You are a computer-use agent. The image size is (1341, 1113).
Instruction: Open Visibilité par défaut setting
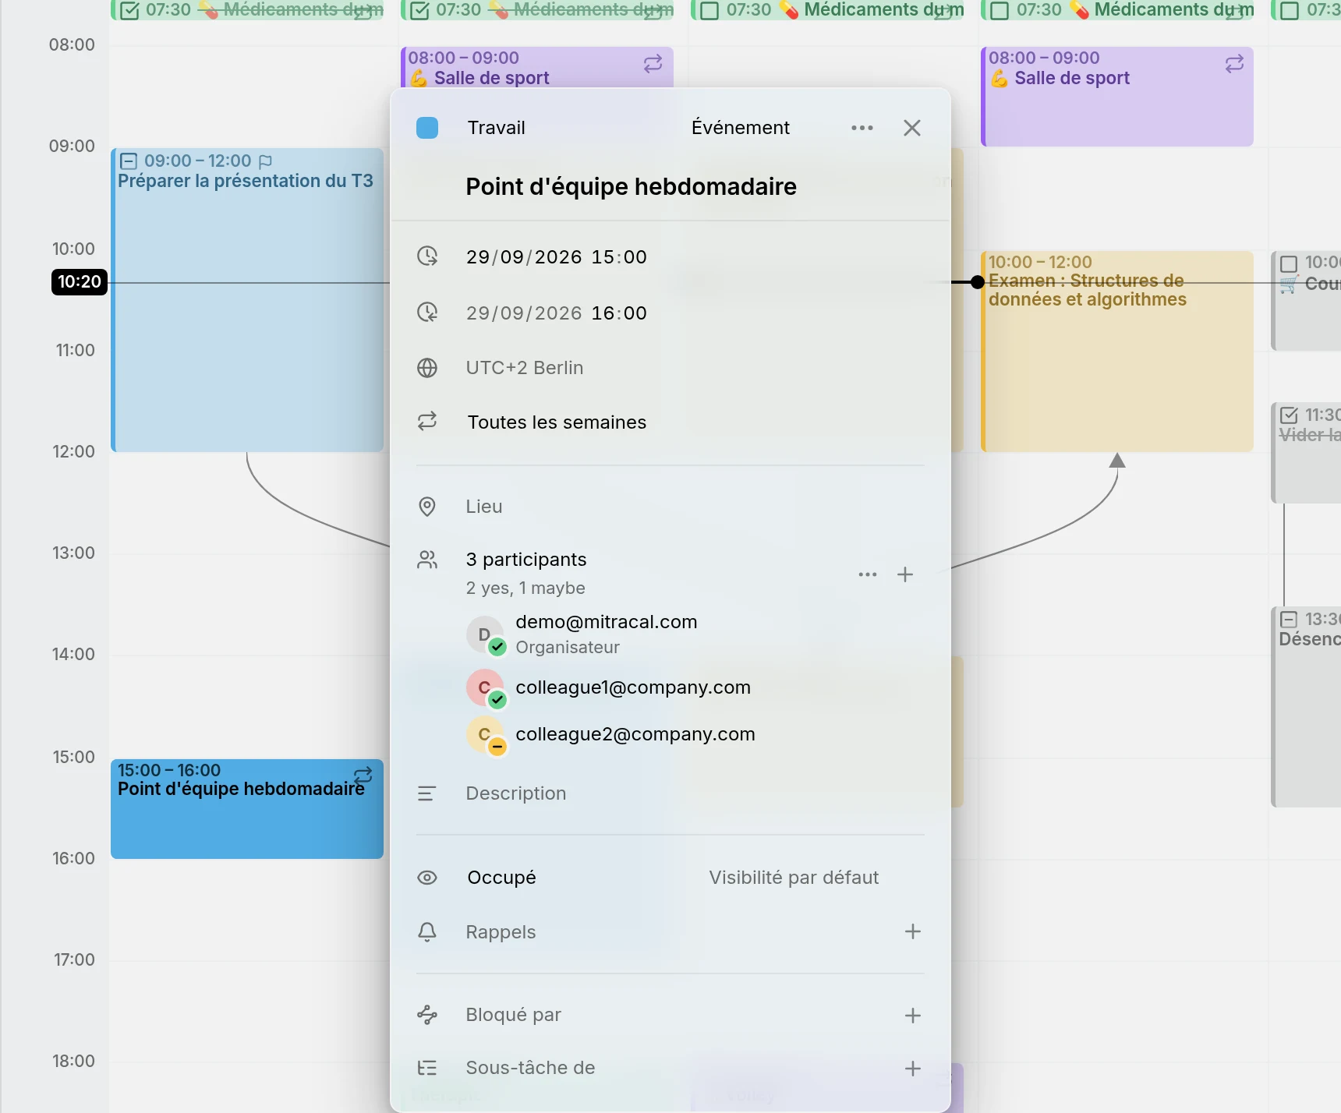(794, 878)
